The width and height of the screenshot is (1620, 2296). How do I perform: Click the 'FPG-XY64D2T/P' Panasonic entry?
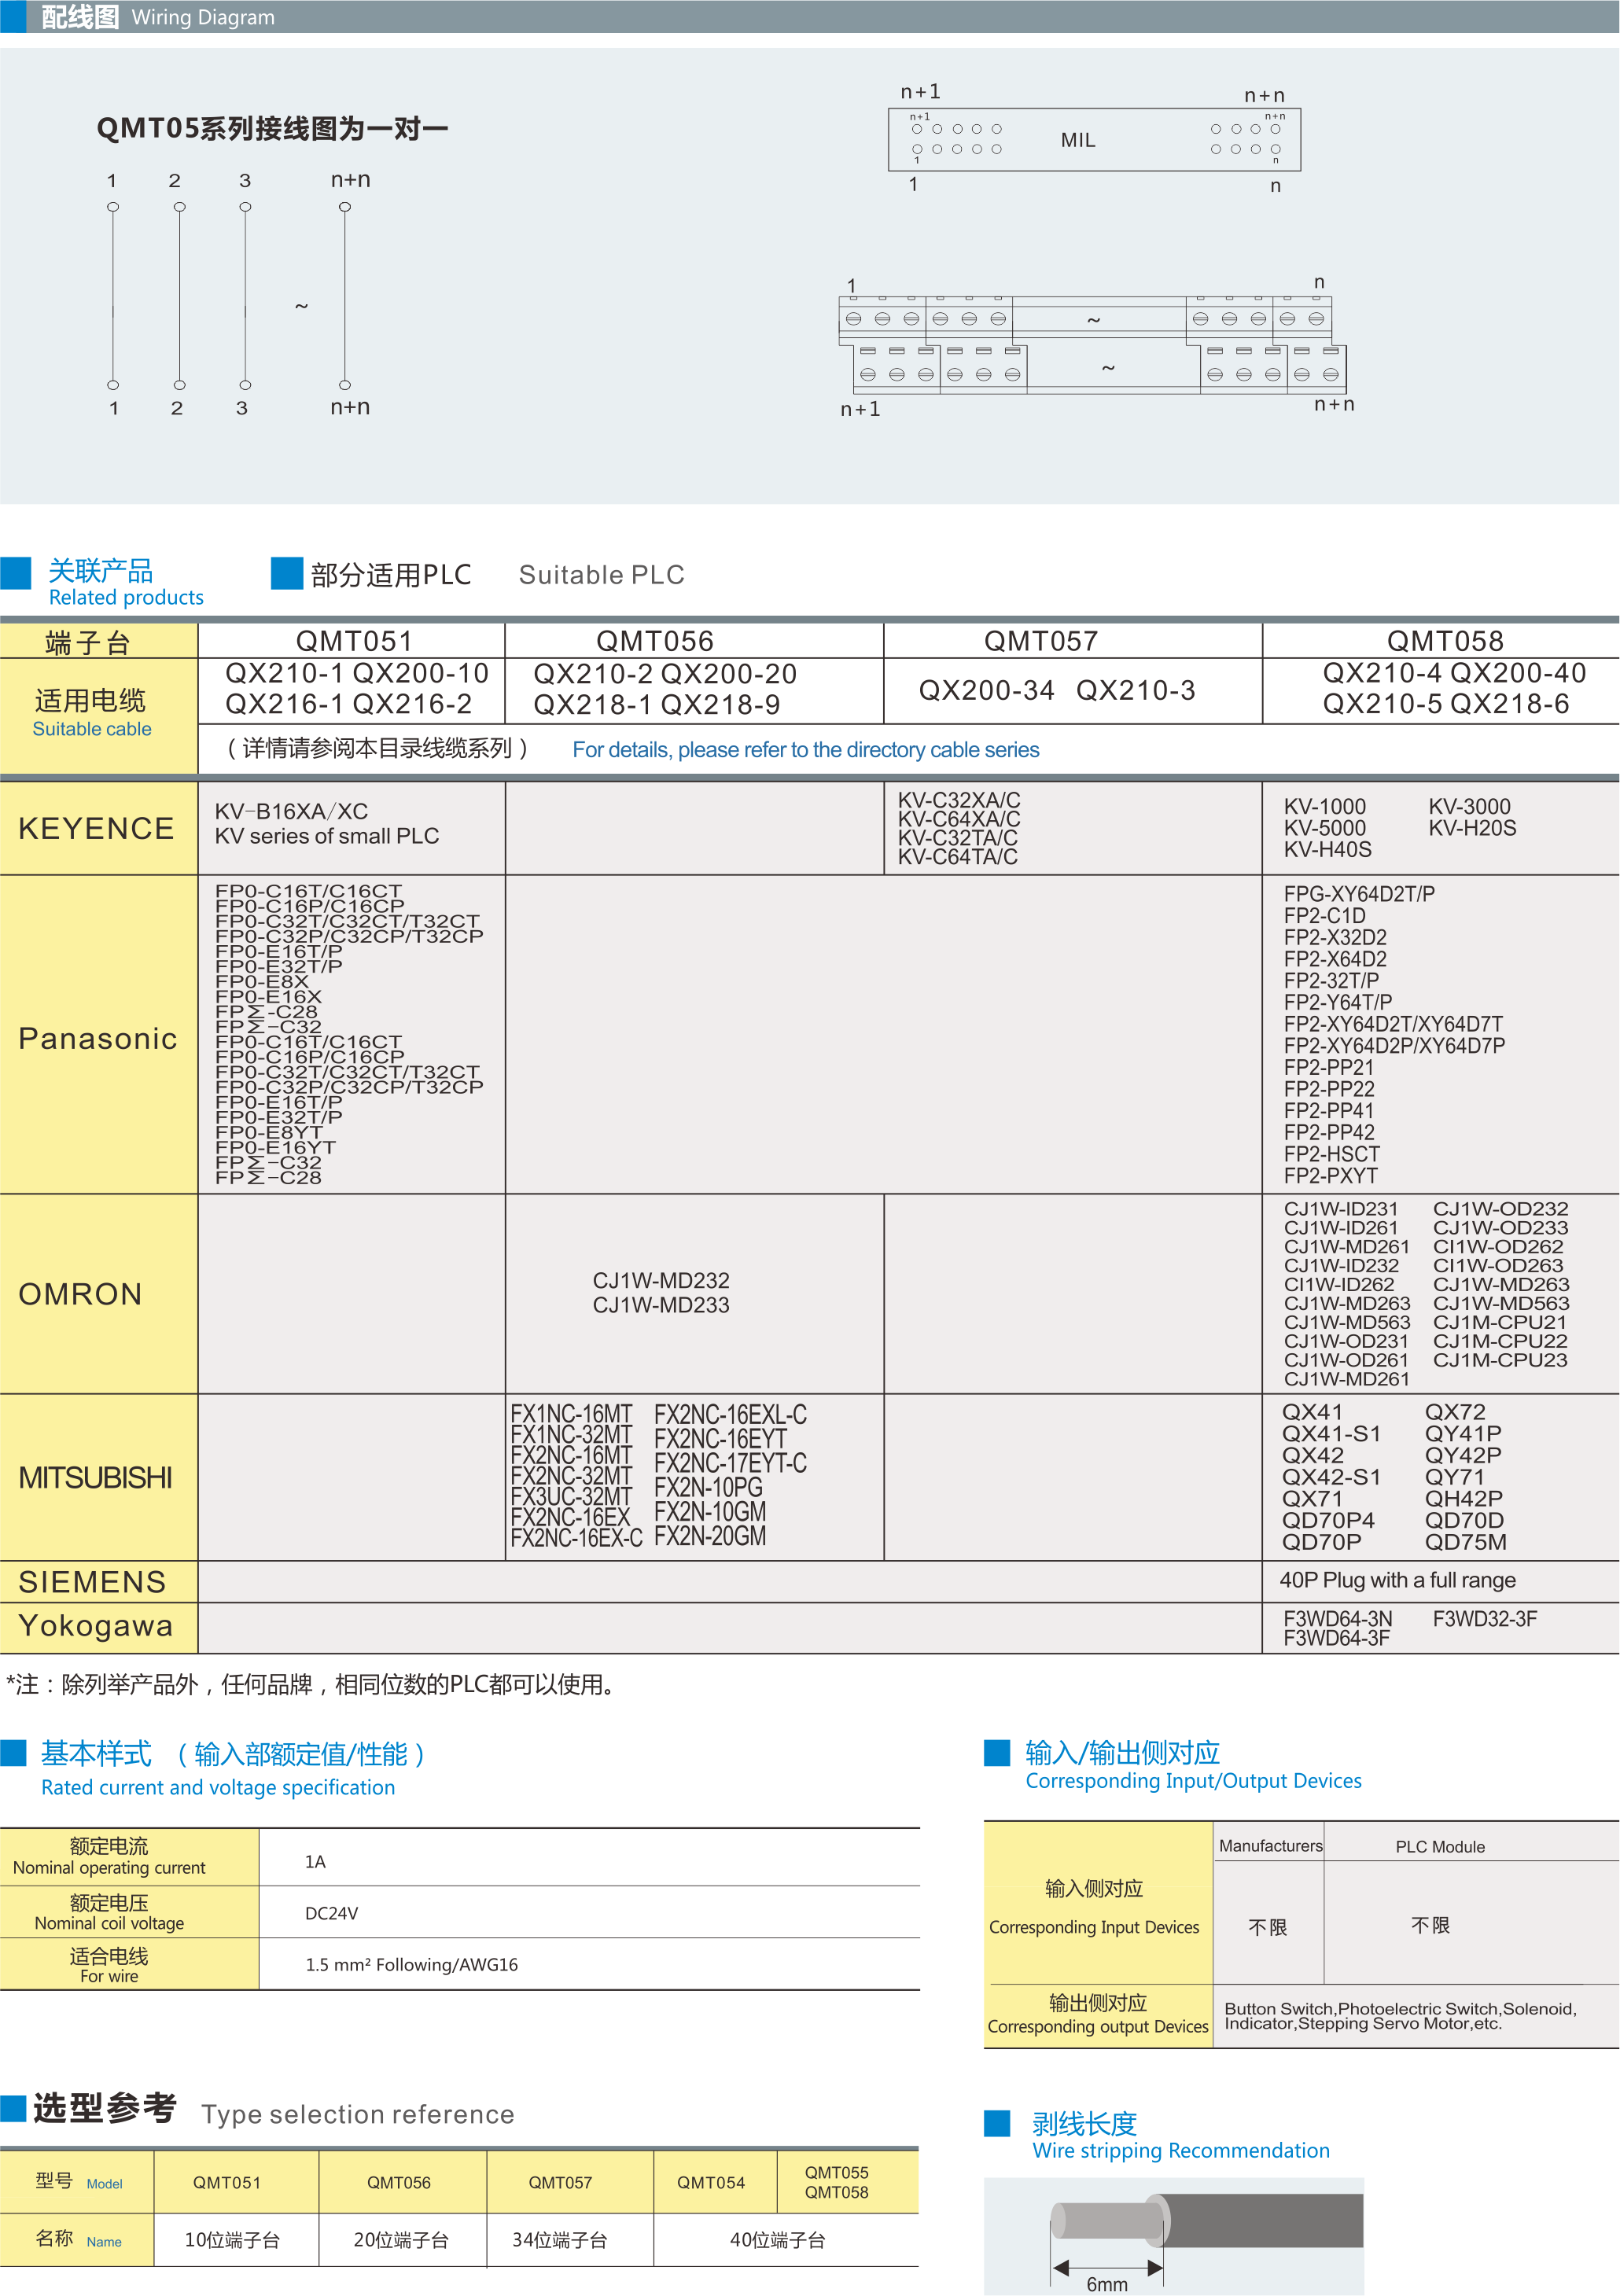coord(1359,894)
